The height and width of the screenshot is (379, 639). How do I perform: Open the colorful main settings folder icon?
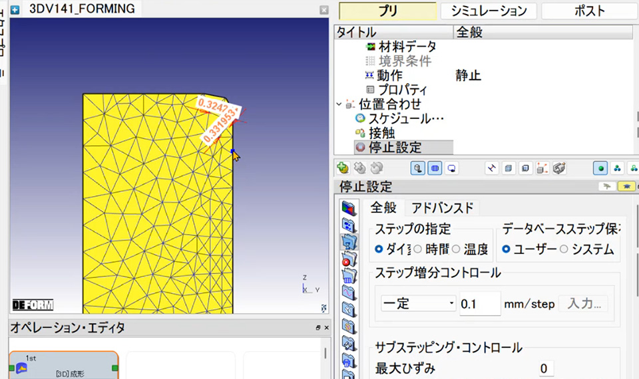(349, 208)
